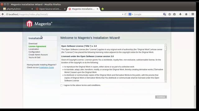
Task: Click the search magnifier icon
Action: point(164,14)
